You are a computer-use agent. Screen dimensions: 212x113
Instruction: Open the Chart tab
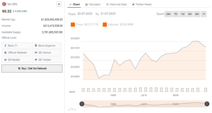pyautogui.click(x=75, y=4)
